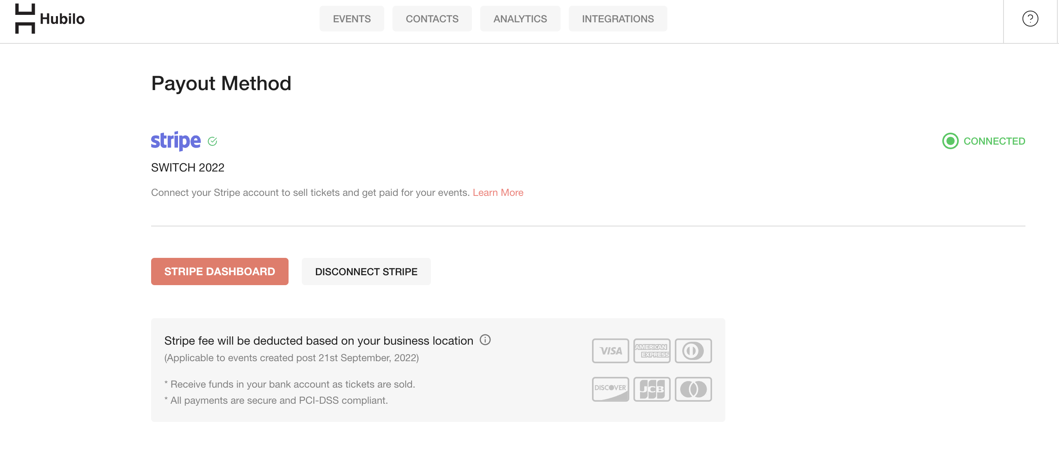
Task: Click "Connect your Stripe account to sell tickets" text
Action: [310, 193]
